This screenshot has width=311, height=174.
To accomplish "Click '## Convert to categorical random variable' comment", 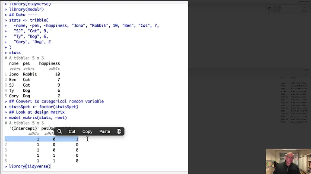I will [56, 101].
